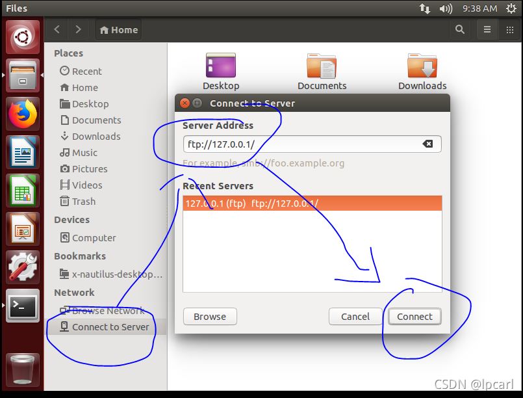Clear the server address field
The height and width of the screenshot is (398, 523).
(x=427, y=144)
